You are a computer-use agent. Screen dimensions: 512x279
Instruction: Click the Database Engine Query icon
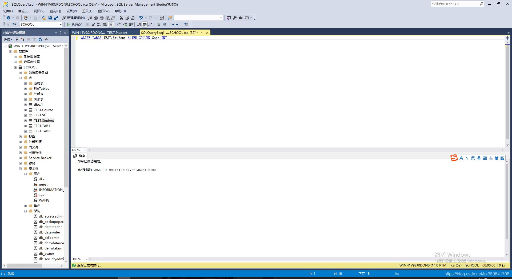(x=90, y=18)
